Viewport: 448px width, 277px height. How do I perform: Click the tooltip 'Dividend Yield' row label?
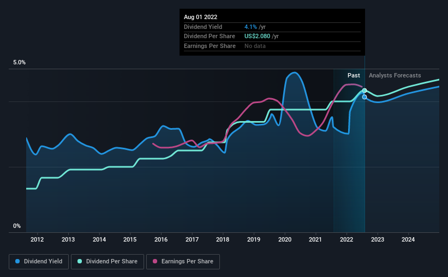click(203, 27)
